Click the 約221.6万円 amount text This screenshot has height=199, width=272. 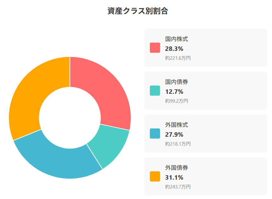tap(178, 58)
